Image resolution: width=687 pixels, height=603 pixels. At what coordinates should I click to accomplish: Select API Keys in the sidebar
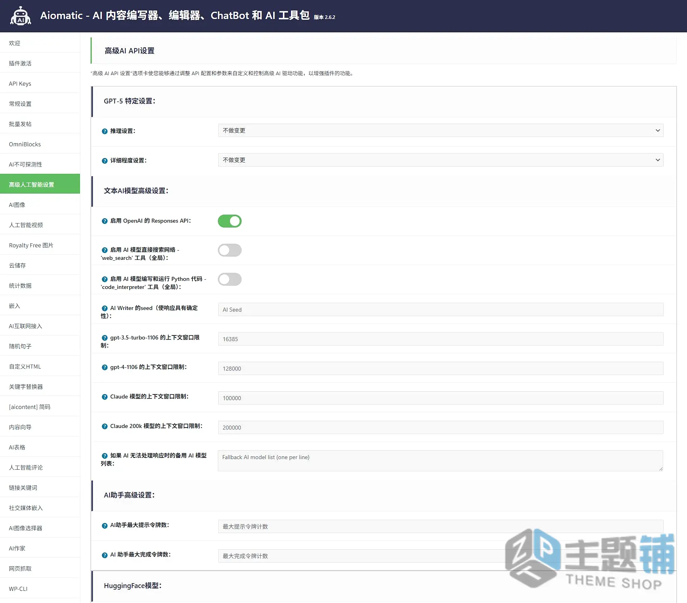(x=40, y=83)
